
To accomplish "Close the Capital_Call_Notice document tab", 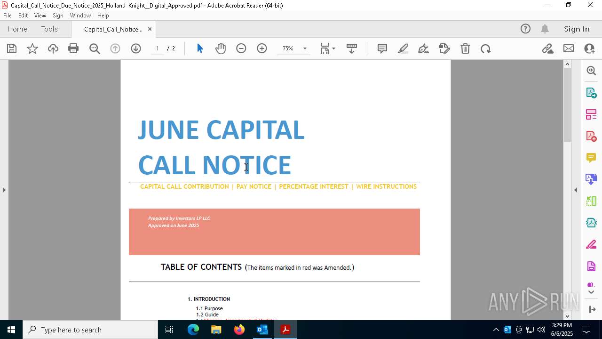I will [150, 29].
